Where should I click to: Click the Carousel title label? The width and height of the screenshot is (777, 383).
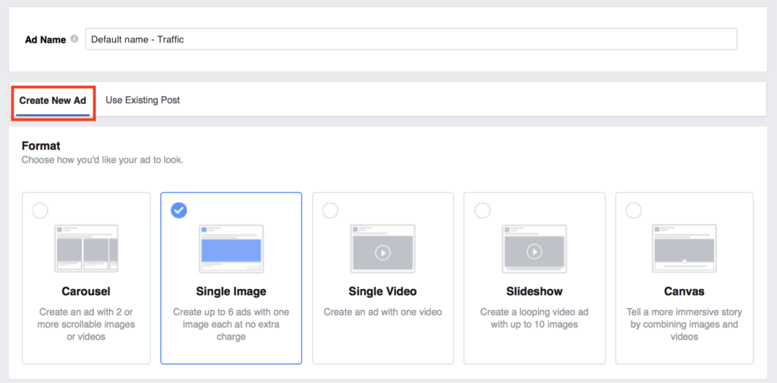[86, 291]
